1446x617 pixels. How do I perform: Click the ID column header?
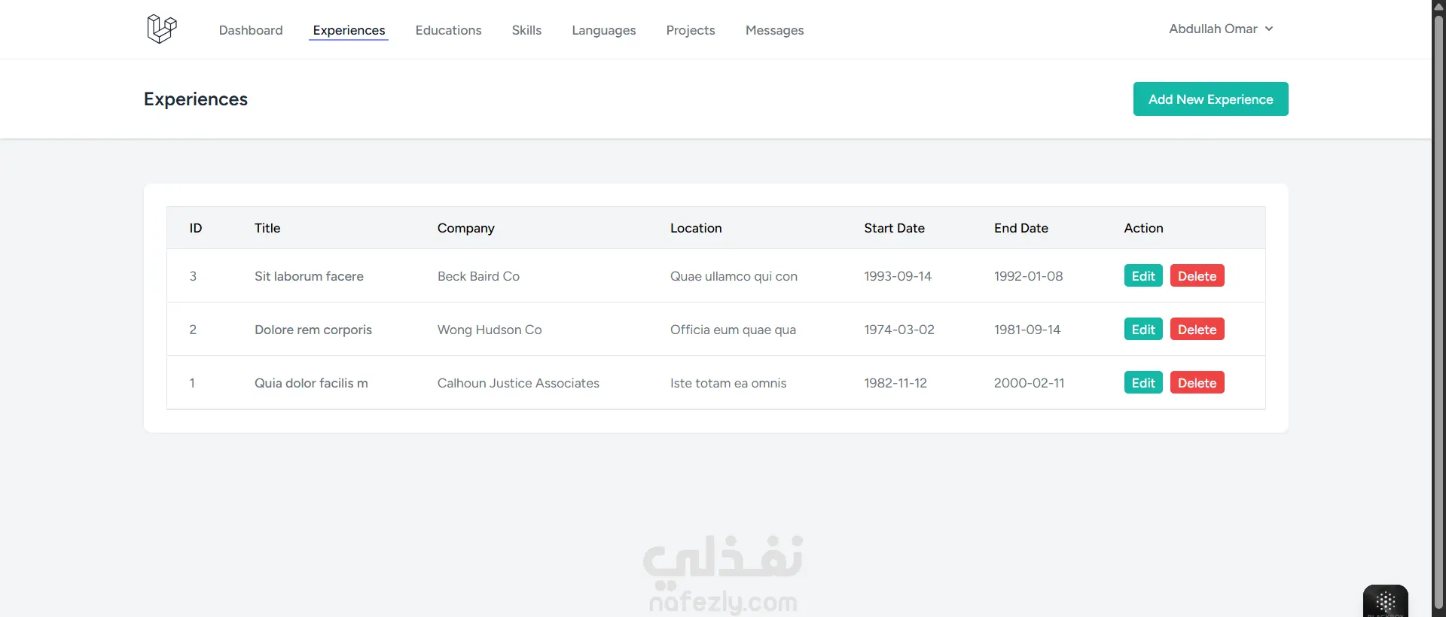coord(196,228)
